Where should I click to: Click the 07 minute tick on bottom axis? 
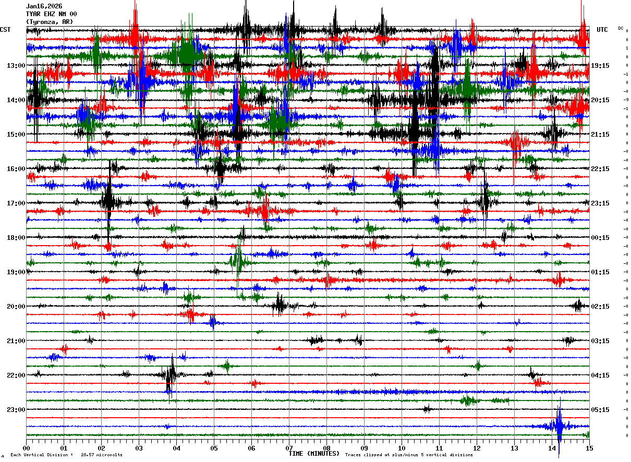289,448
